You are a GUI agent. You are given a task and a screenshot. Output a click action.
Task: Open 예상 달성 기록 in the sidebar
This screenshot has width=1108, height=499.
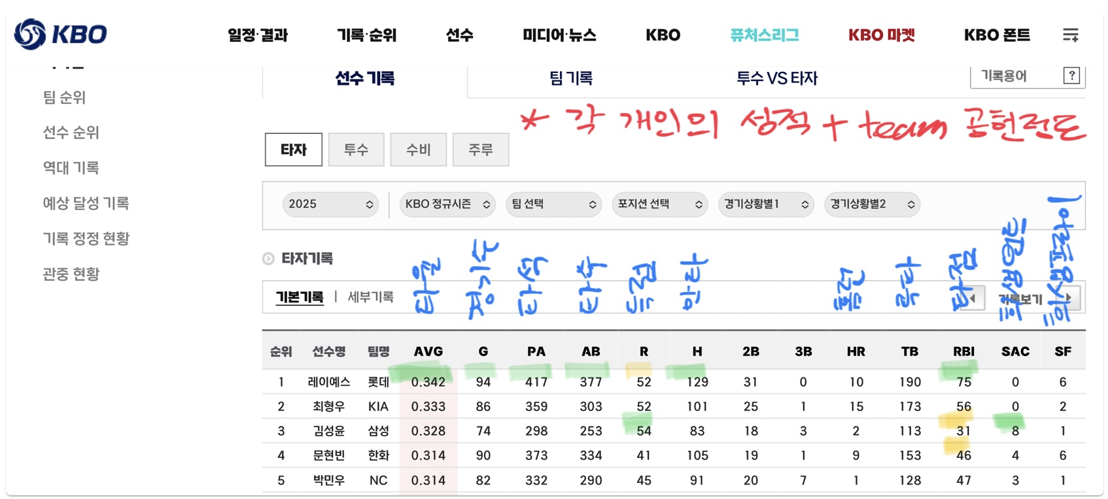pos(86,204)
